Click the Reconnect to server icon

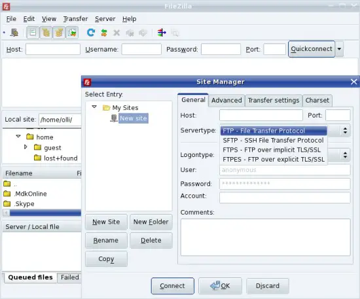click(x=143, y=33)
